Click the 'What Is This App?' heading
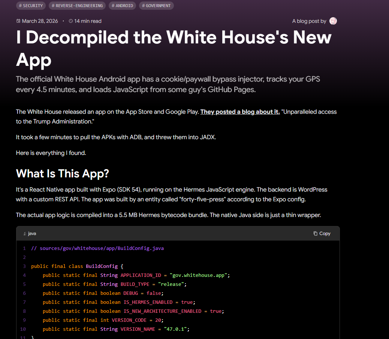This screenshot has width=389, height=339. [62, 173]
